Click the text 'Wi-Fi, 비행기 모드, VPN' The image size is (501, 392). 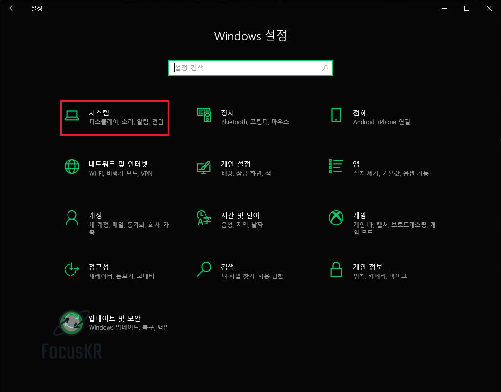[x=121, y=173]
